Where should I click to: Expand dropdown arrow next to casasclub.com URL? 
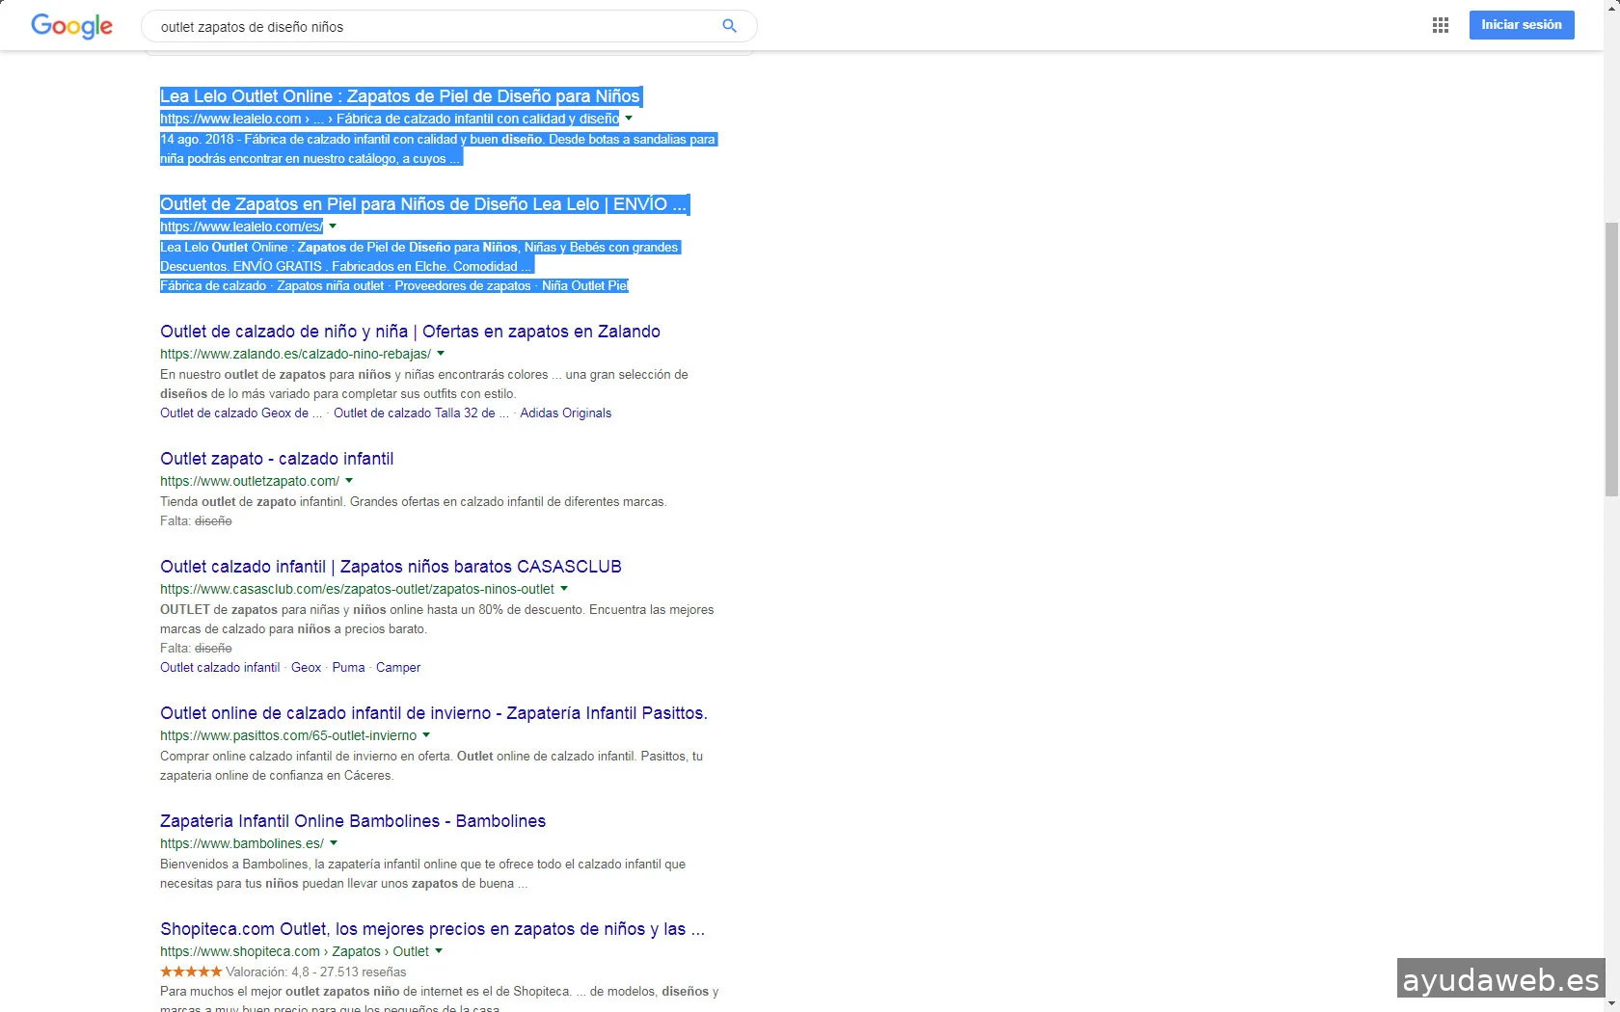pyautogui.click(x=565, y=589)
